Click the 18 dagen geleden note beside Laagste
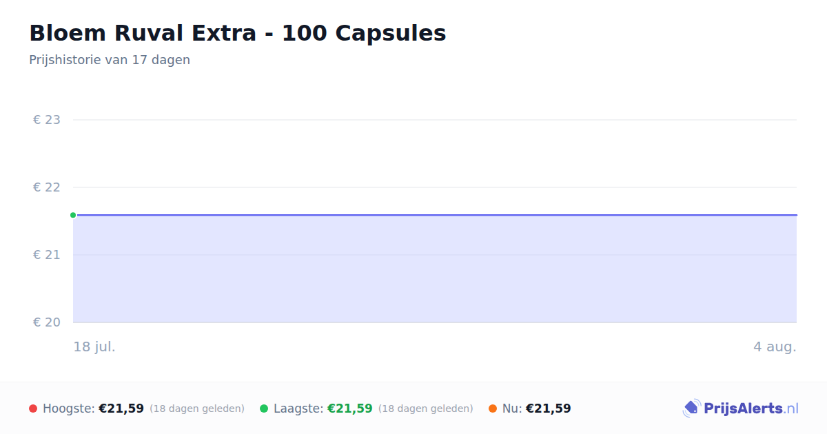Screen dimensions: 827x434 (426, 409)
